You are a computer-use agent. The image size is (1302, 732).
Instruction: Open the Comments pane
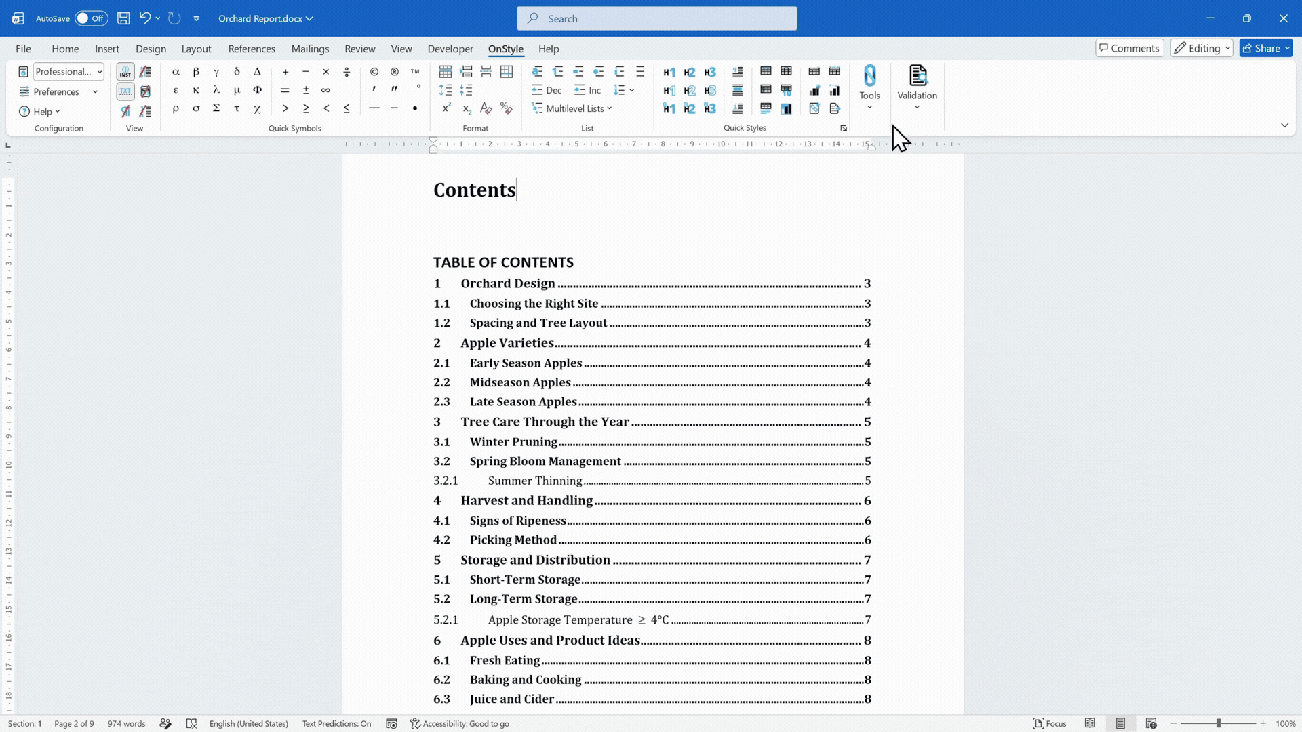pos(1129,48)
